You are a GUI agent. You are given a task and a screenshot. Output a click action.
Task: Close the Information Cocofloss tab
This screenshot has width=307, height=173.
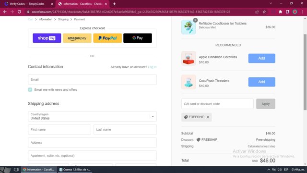(x=106, y=4)
